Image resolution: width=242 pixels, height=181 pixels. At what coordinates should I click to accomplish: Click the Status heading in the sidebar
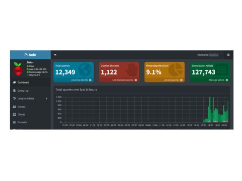click(30, 62)
